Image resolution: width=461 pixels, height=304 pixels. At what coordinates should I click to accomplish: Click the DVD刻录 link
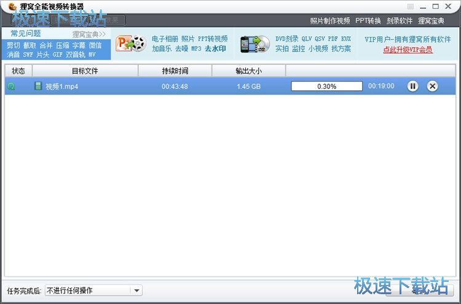[x=286, y=39]
